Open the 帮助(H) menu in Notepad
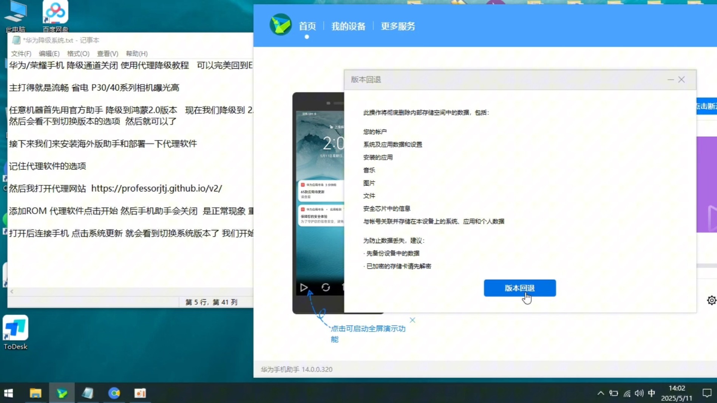Screen dimensions: 717x403 (x=137, y=54)
